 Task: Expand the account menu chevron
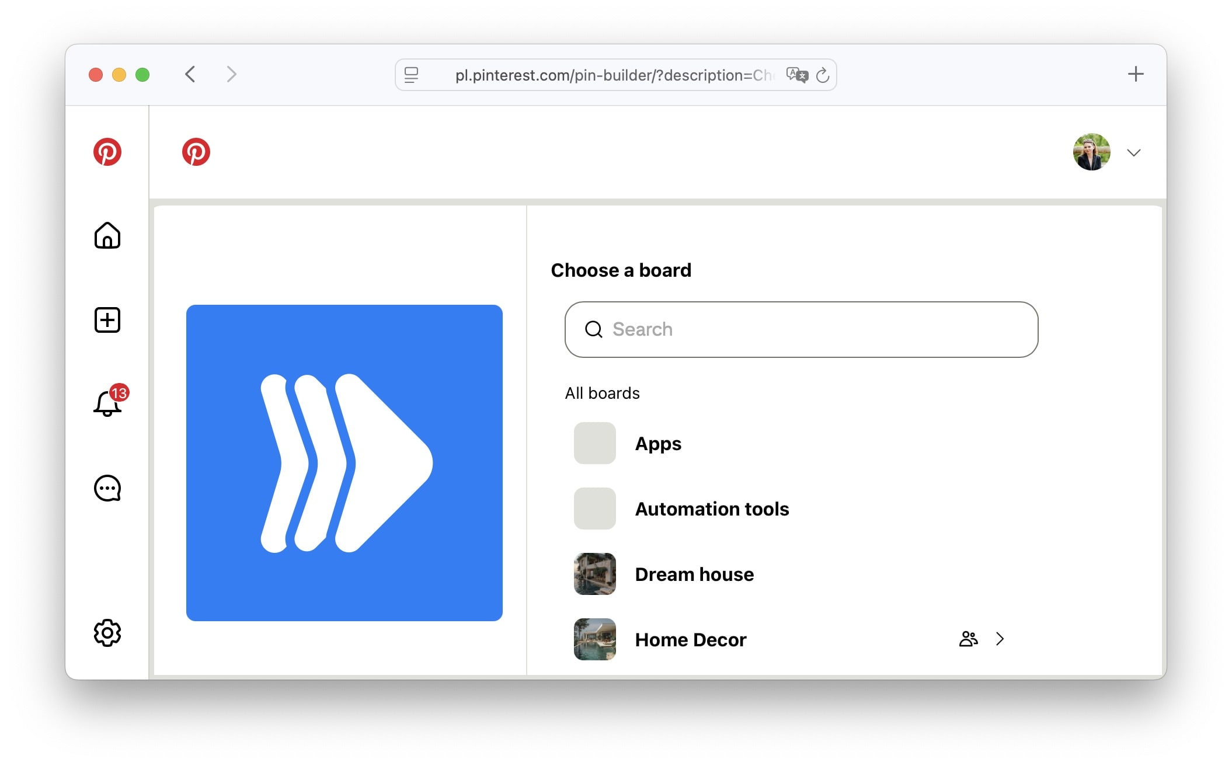pyautogui.click(x=1134, y=152)
